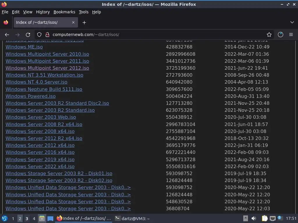Select the date 2008-Sep-26 00:48
This screenshot has height=223, width=298.
coord(247,75)
